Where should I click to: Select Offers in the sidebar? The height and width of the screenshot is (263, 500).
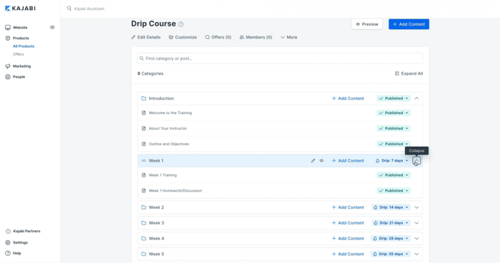18,54
